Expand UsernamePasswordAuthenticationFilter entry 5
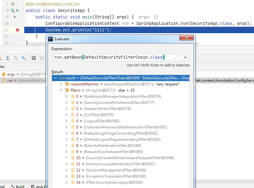 click(66, 127)
